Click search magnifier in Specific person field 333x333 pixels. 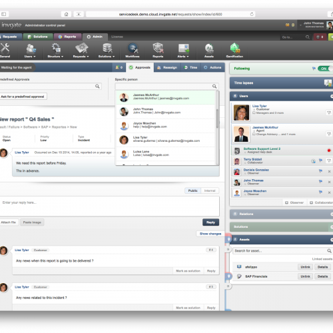214,86
